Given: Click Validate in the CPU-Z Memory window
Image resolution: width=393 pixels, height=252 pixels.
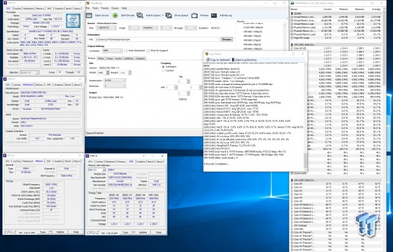Looking at the screenshot, I should pyautogui.click(x=60, y=232).
